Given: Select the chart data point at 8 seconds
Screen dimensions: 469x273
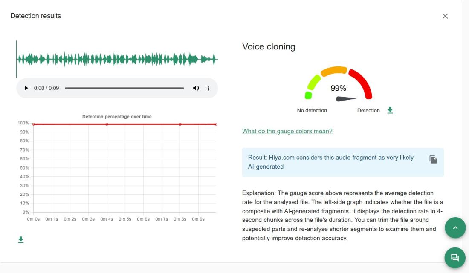Looking at the screenshot, I should 180,124.
